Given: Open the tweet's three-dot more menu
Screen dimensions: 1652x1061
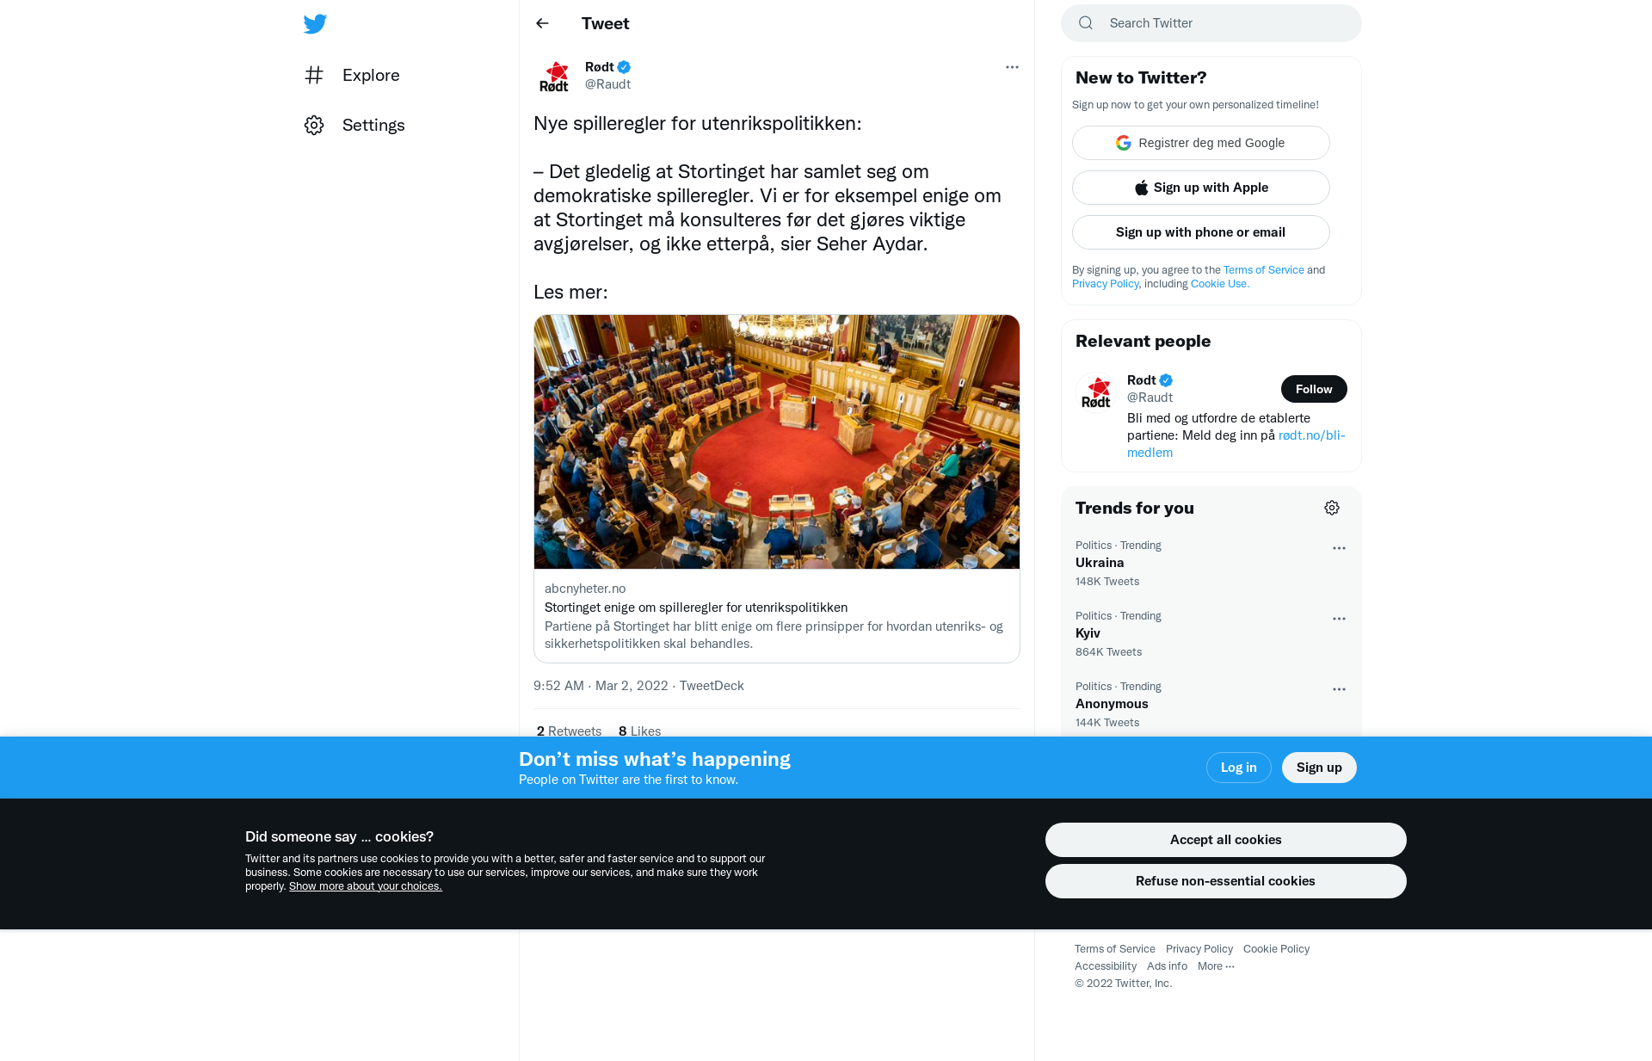Looking at the screenshot, I should [1012, 67].
